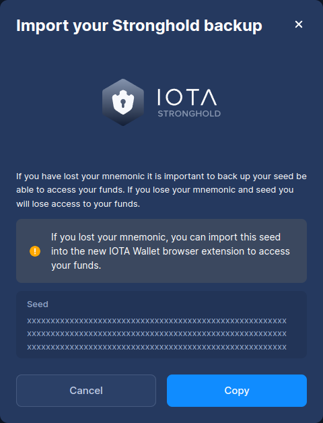Click inside the Seed text field

click(161, 325)
